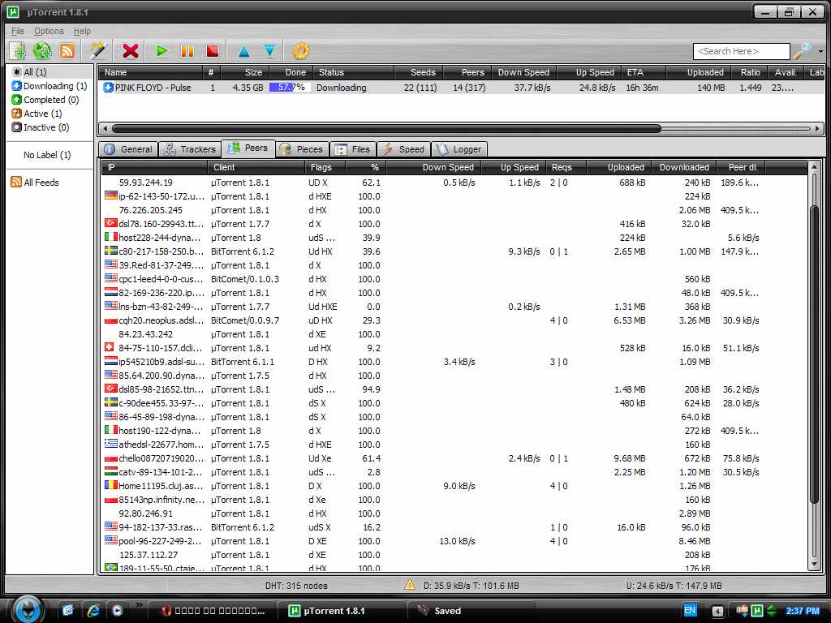Click the Create New Torrent wand icon
This screenshot has width=831, height=623.
(98, 51)
